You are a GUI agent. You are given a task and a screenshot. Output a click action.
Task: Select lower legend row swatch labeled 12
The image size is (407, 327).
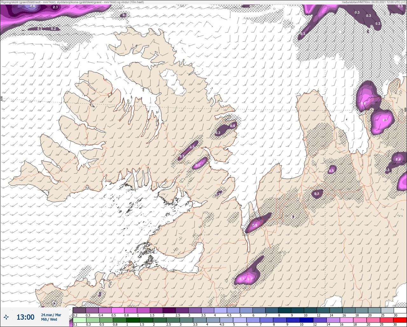pyautogui.click(x=319, y=320)
